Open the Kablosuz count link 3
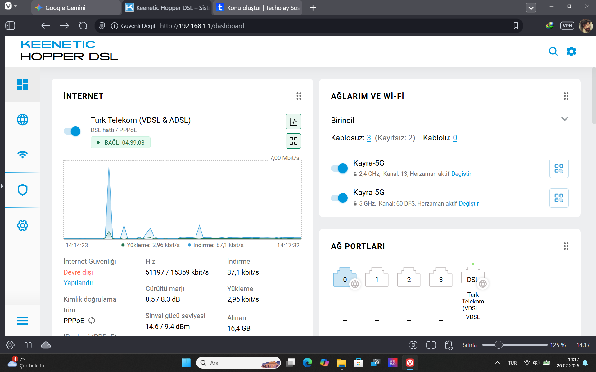This screenshot has width=596, height=372. point(369,138)
